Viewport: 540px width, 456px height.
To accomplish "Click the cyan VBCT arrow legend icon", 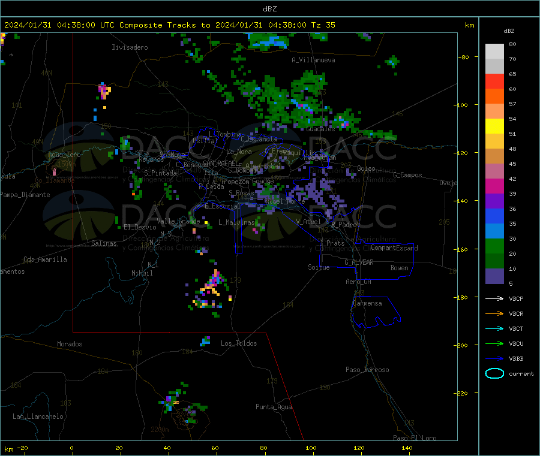I will pyautogui.click(x=494, y=329).
